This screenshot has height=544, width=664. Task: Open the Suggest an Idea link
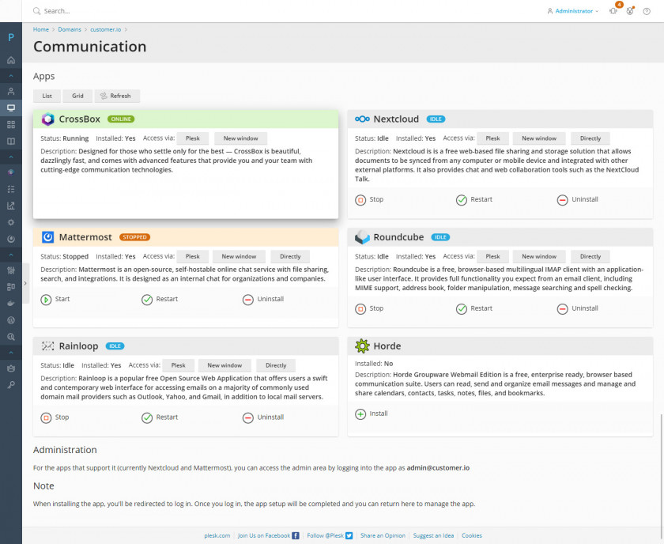[433, 535]
